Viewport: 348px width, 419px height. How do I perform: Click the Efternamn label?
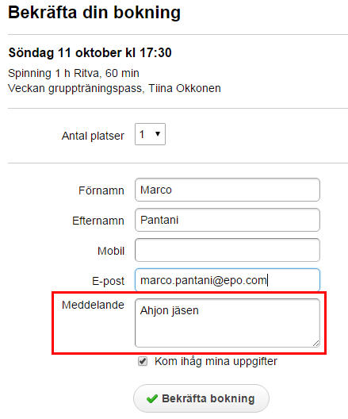98,221
